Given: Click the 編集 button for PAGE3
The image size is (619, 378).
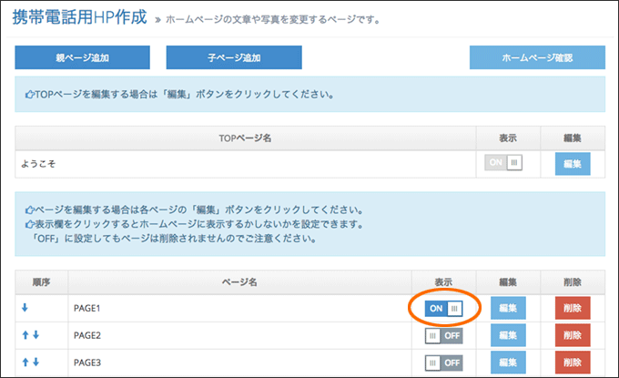Looking at the screenshot, I should click(x=508, y=363).
